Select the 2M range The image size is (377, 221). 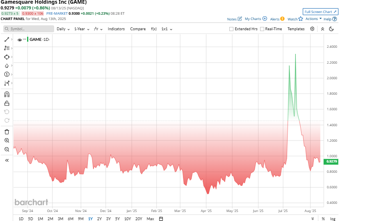coord(50,219)
